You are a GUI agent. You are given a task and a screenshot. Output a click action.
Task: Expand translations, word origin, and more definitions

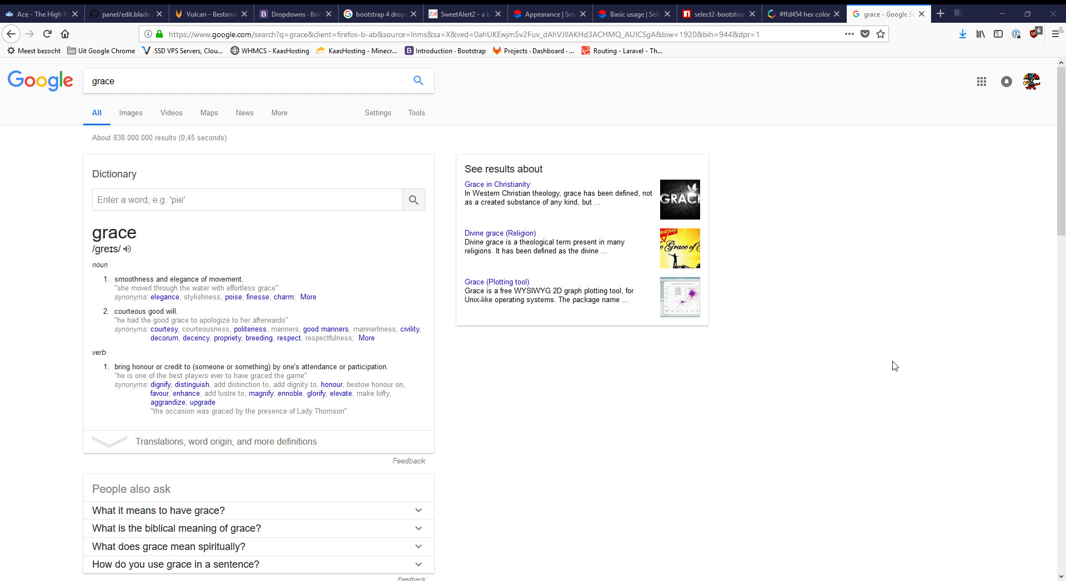click(225, 442)
